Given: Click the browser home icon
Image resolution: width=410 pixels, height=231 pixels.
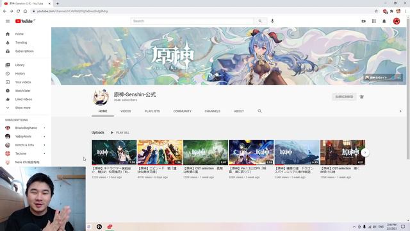Looking at the screenshot, I should click(x=25, y=12).
